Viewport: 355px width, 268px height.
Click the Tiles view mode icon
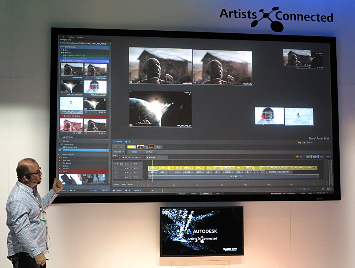(x=91, y=190)
